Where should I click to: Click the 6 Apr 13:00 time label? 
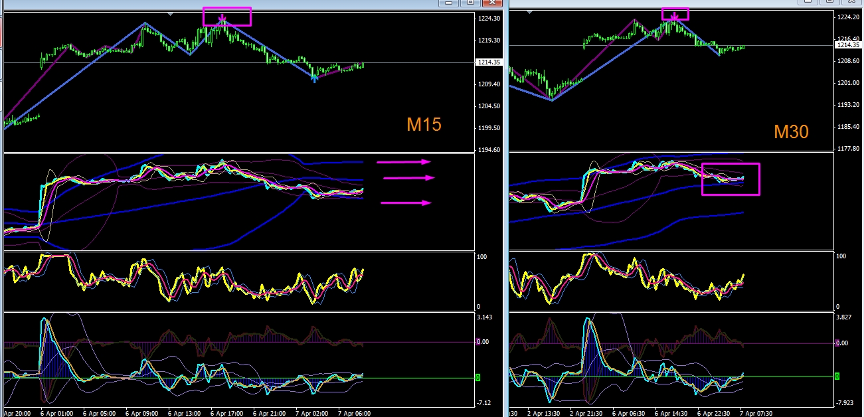coord(183,412)
